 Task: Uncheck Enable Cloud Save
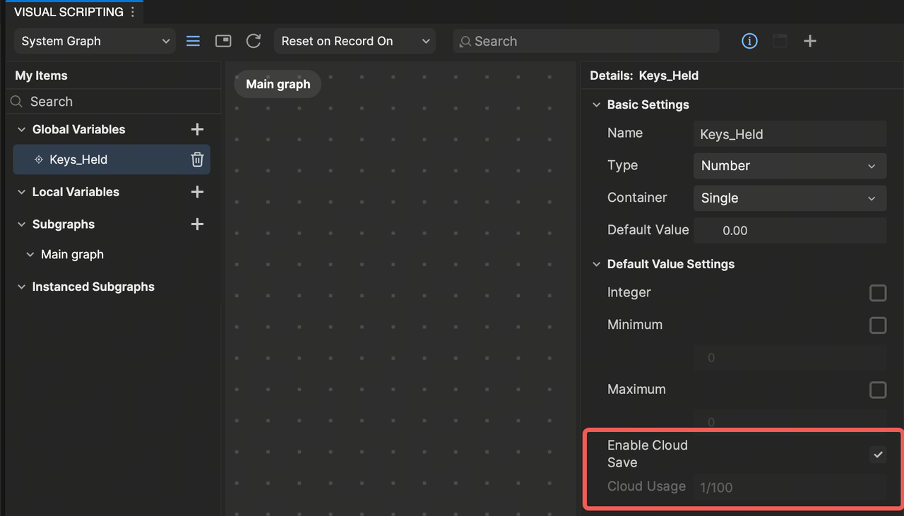[x=878, y=455]
